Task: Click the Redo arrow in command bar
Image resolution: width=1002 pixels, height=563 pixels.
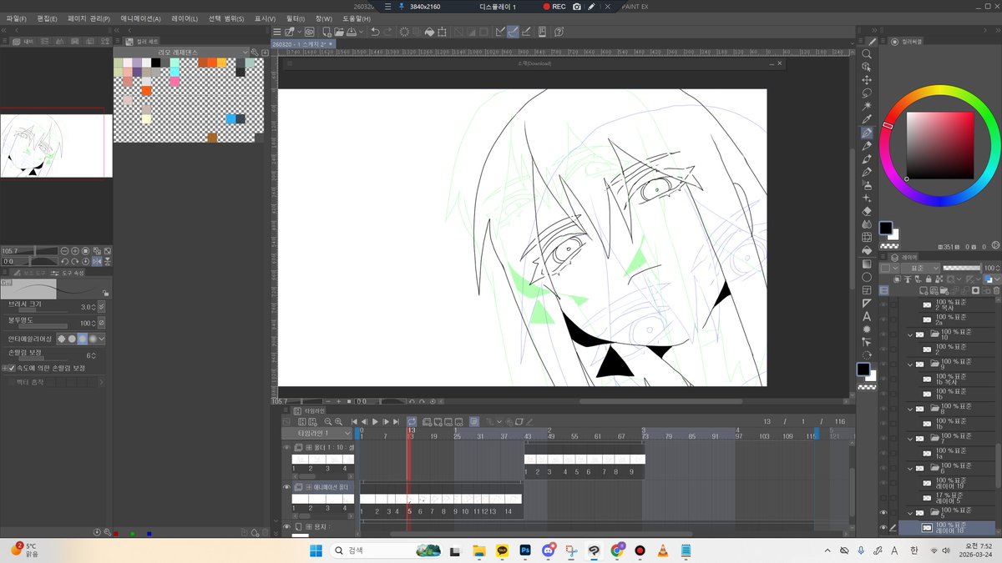Action: (x=387, y=32)
